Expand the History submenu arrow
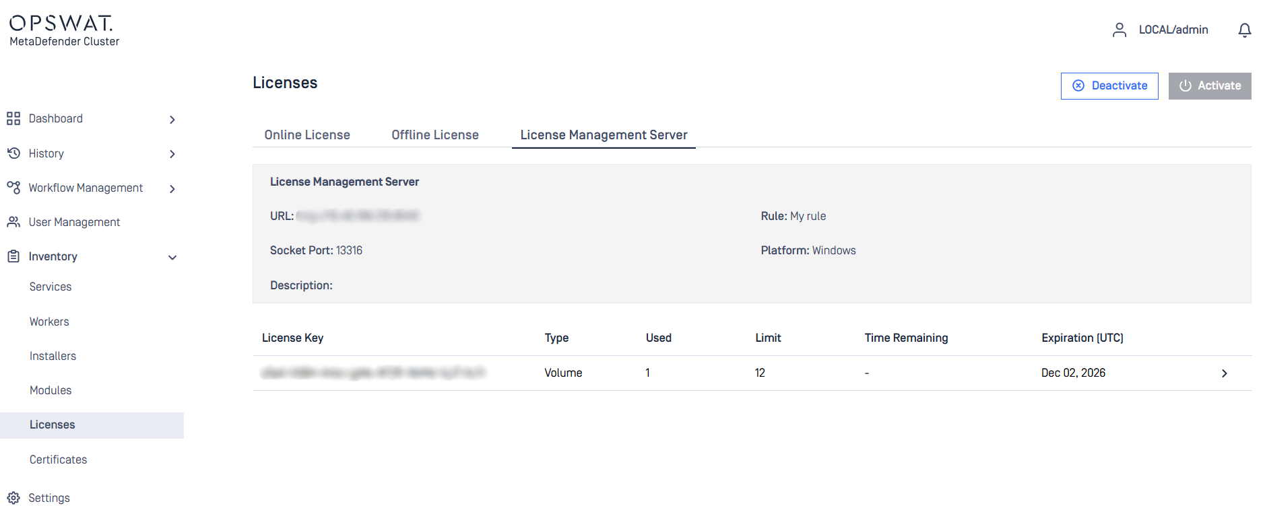Image resolution: width=1263 pixels, height=512 pixels. coord(172,154)
